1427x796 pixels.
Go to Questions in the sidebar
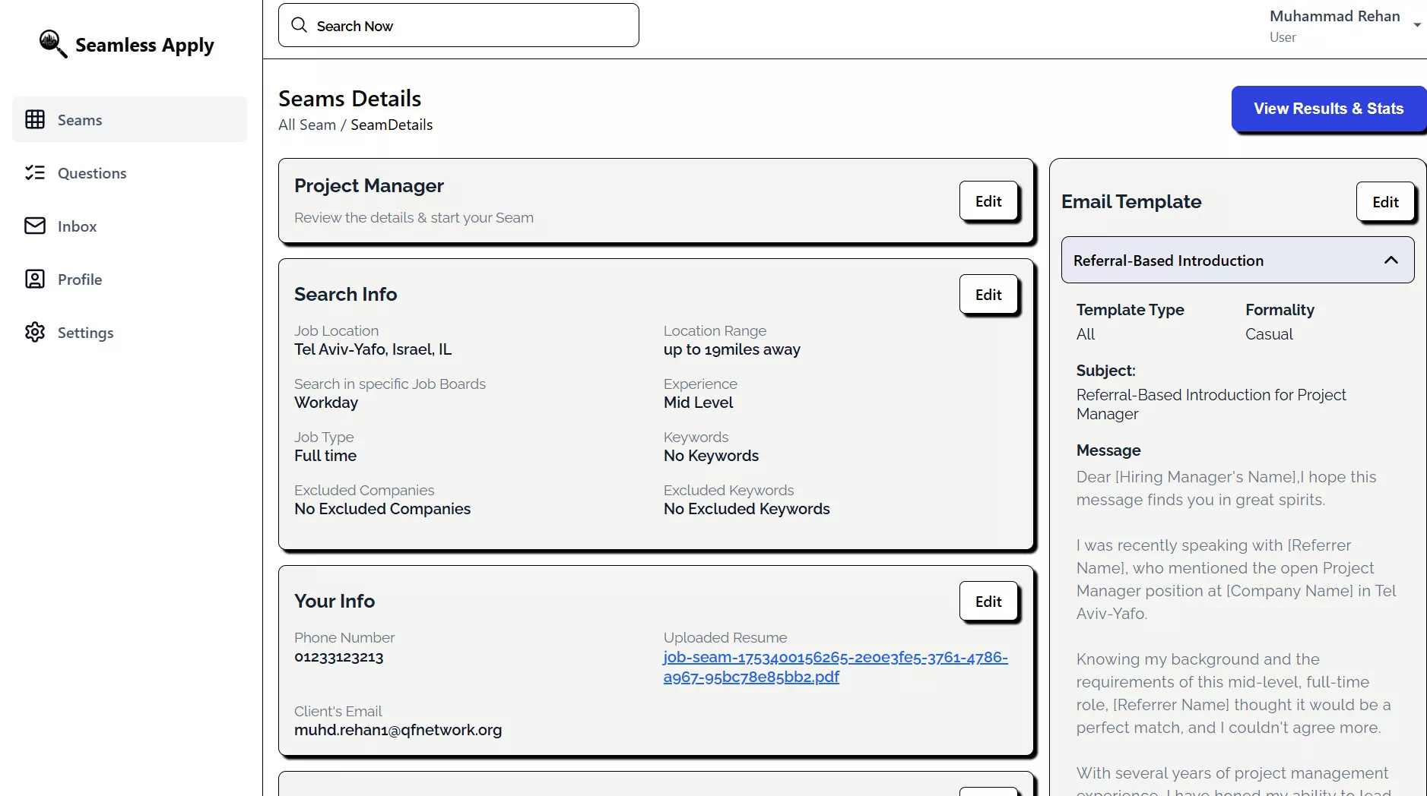pyautogui.click(x=92, y=173)
